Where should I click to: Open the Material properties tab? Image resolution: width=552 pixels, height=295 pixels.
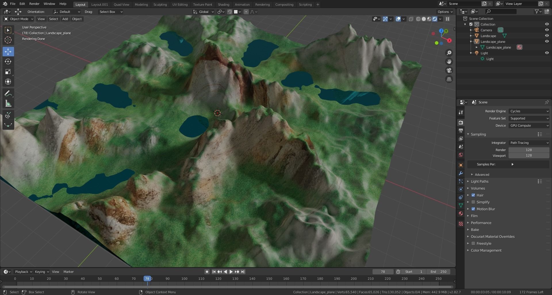[461, 213]
